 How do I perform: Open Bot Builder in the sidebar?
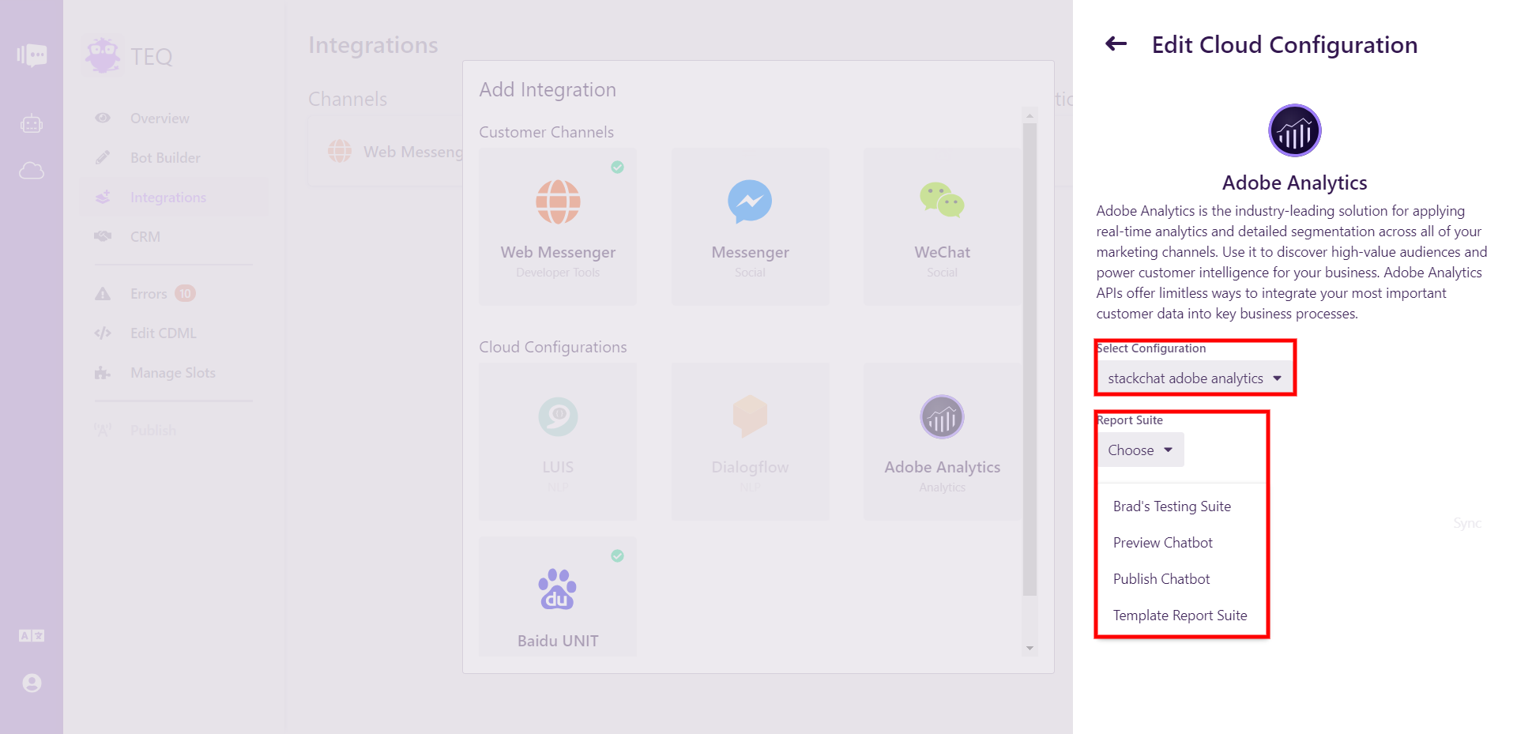click(x=174, y=158)
